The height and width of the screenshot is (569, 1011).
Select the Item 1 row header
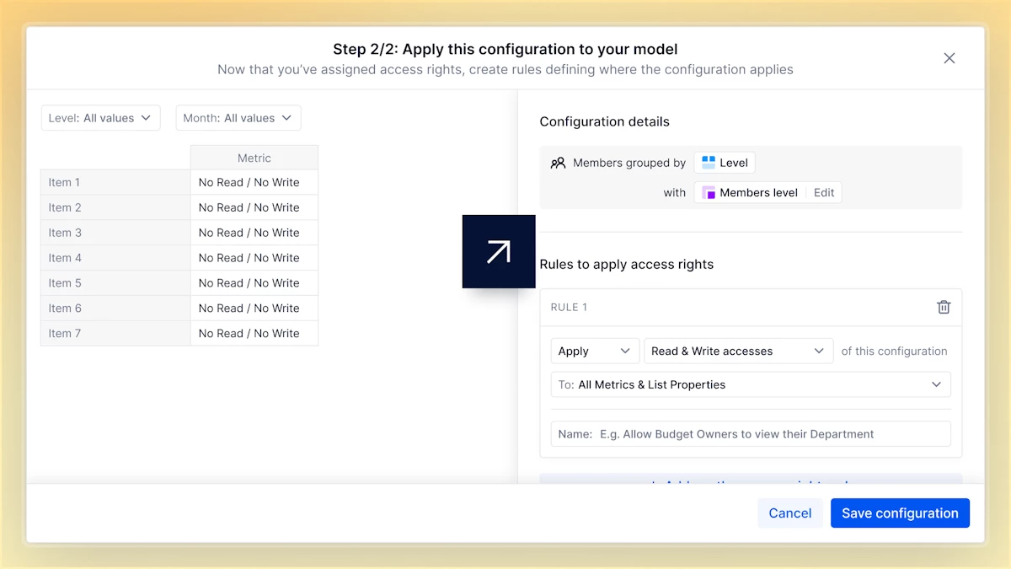click(115, 182)
